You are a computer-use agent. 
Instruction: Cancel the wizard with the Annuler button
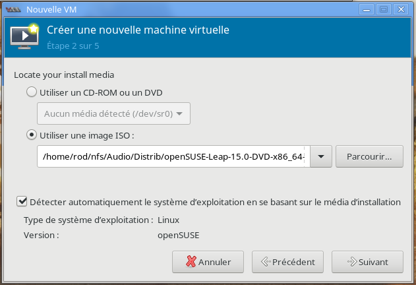(208, 261)
